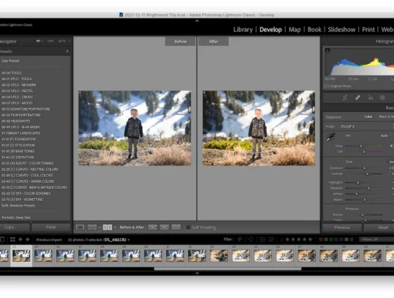Click the Copy... button
The image size is (394, 298).
(x=14, y=227)
